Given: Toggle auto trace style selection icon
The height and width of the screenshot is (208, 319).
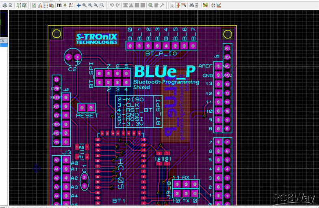Looking at the screenshot, I should [x=184, y=5].
